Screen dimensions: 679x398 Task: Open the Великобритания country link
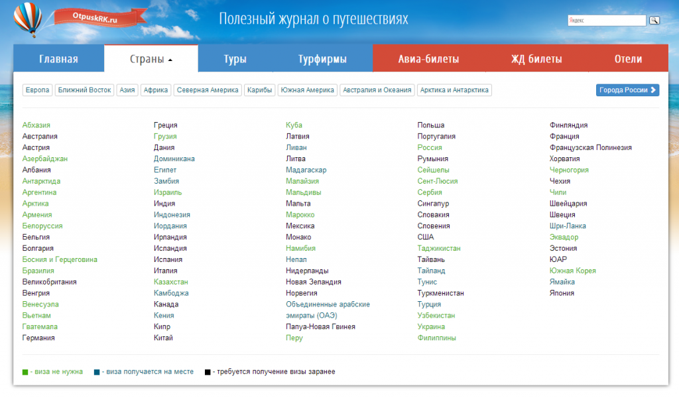pos(49,282)
